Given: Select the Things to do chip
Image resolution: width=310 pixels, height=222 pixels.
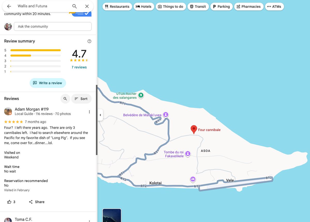Looking at the screenshot, I should point(171,6).
